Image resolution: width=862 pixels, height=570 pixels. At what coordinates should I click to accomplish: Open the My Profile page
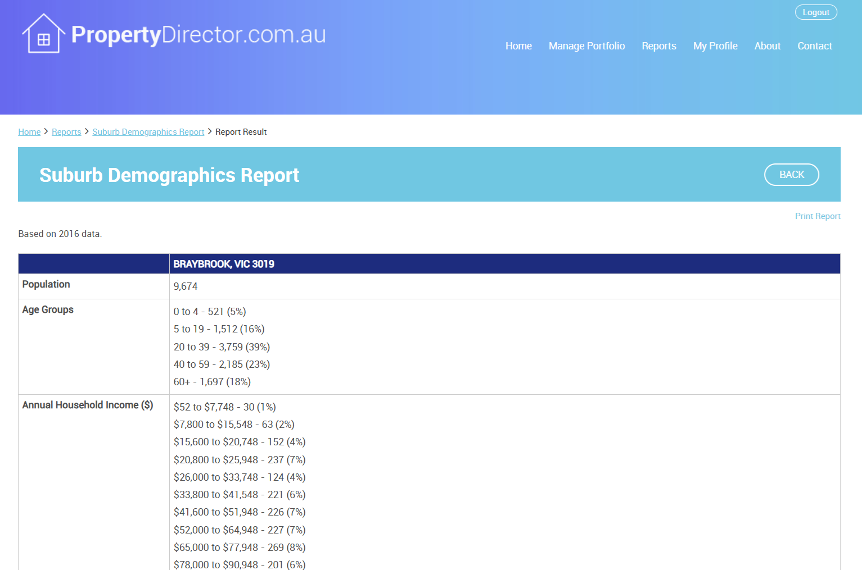tap(715, 46)
